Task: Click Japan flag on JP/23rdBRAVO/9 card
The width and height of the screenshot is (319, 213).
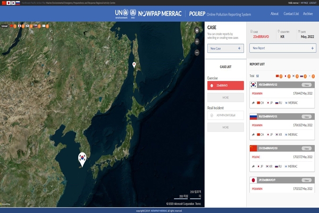Action: tap(253, 180)
